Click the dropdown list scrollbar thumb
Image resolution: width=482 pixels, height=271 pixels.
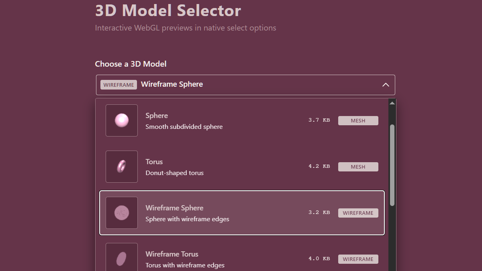click(x=392, y=165)
